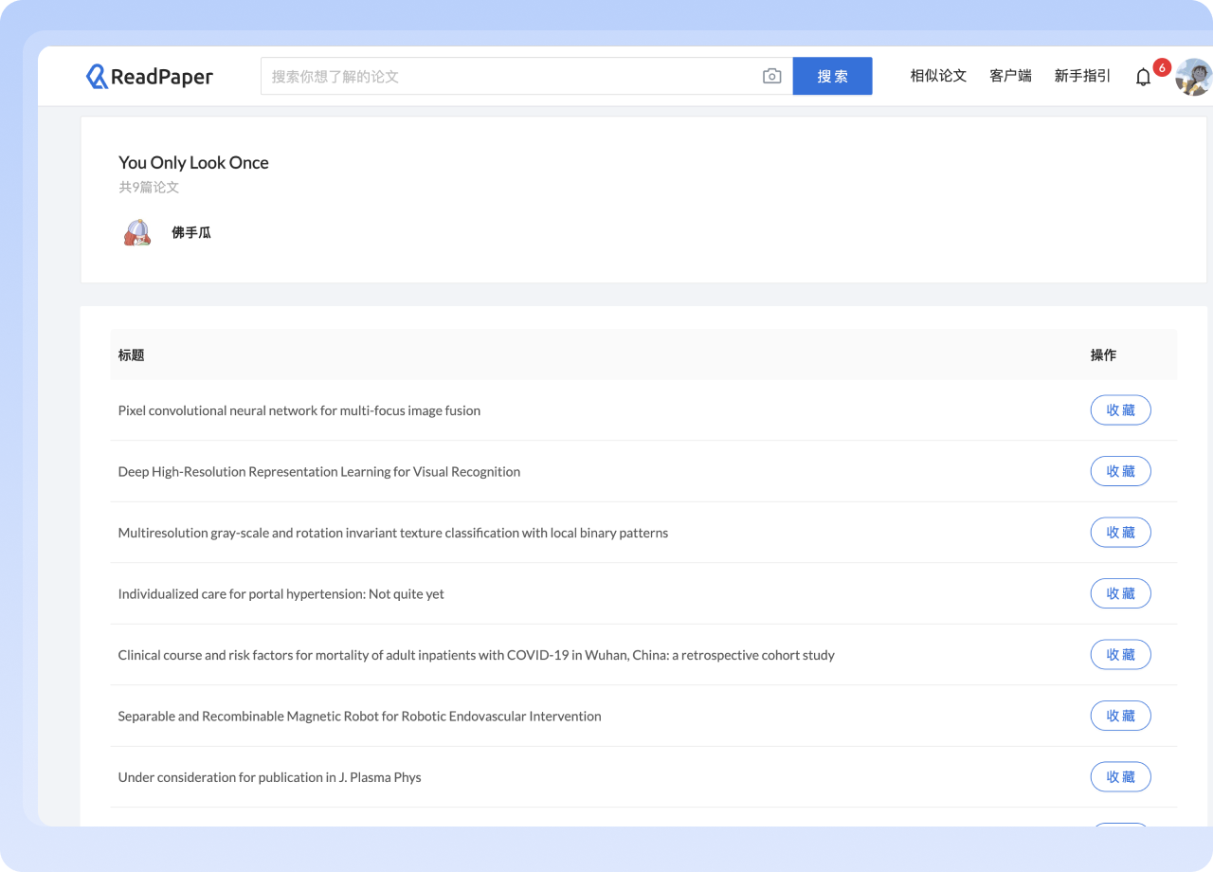Screen dimensions: 1213x872
Task: Open 'Deep High-Resolution Representation Learning for Visual Recognition'
Action: [319, 471]
